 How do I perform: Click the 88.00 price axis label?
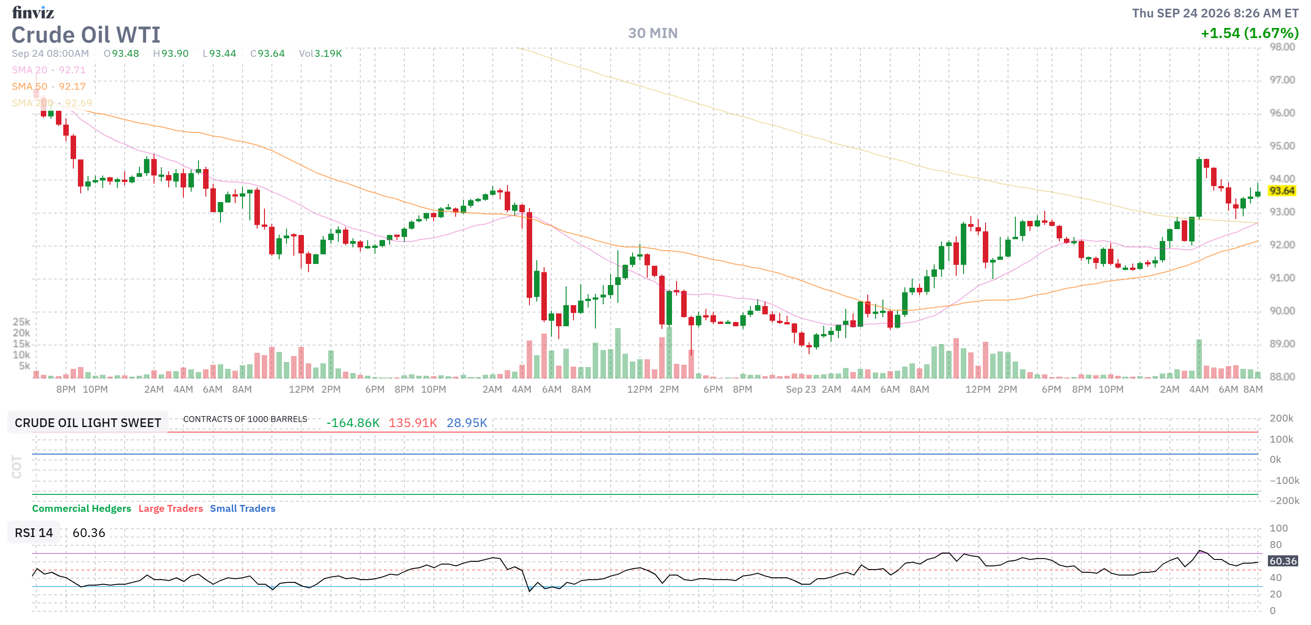(x=1282, y=377)
